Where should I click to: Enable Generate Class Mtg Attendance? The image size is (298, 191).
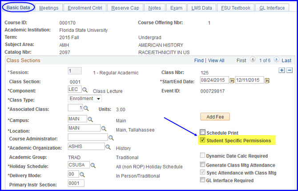click(x=202, y=164)
